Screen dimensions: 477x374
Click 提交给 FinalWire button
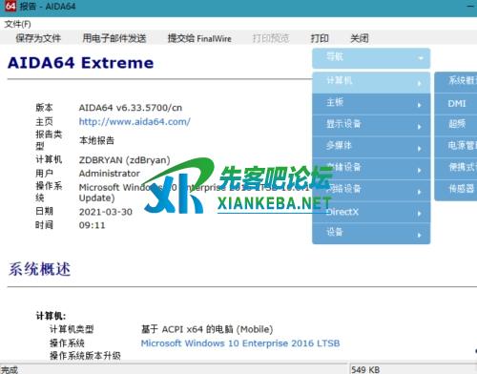point(199,38)
